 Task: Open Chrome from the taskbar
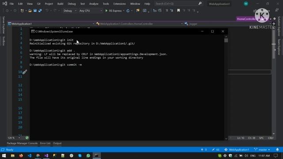(38, 156)
